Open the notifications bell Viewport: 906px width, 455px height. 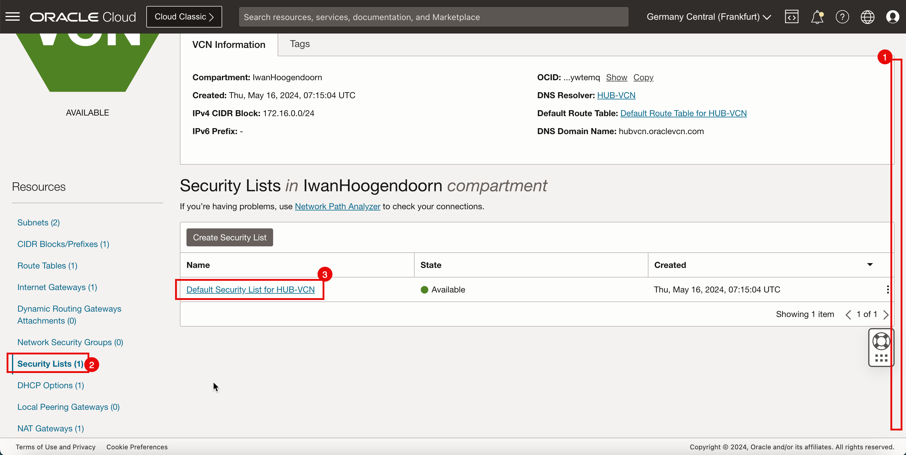(x=817, y=17)
